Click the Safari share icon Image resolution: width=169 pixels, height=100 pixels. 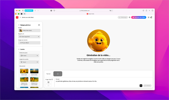tap(146, 10)
